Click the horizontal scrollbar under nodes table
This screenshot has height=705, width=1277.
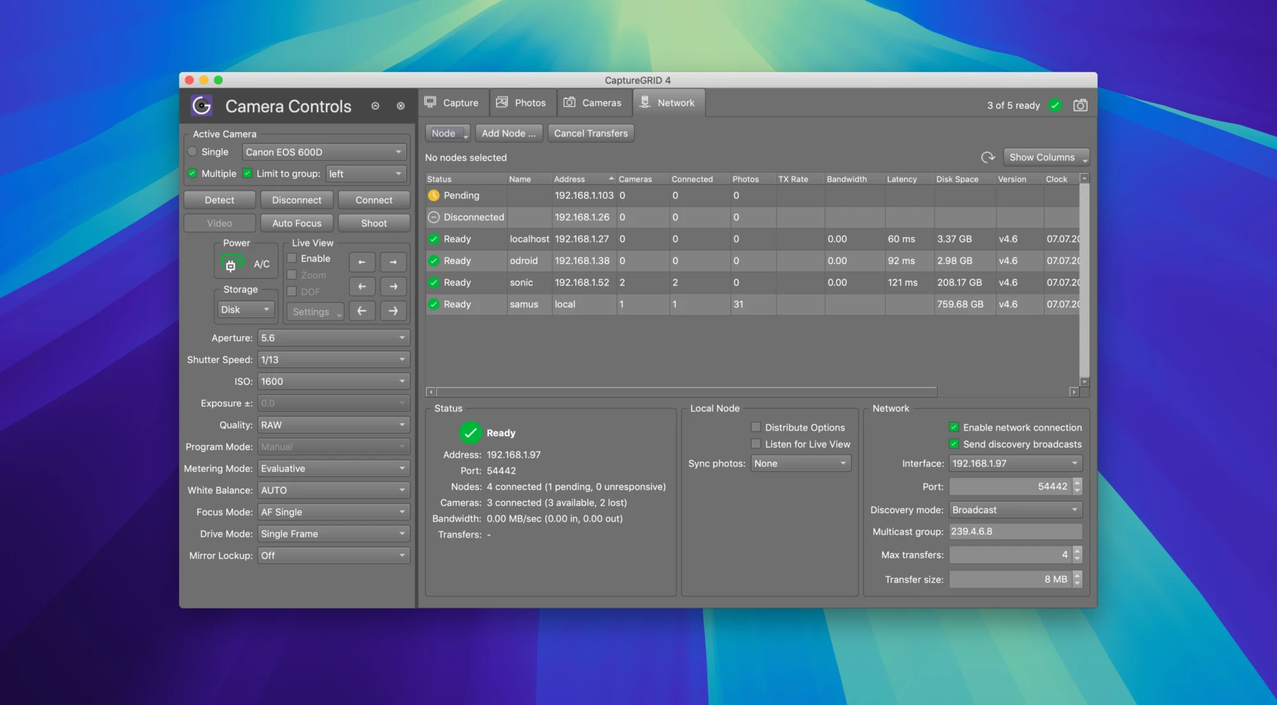(x=686, y=391)
